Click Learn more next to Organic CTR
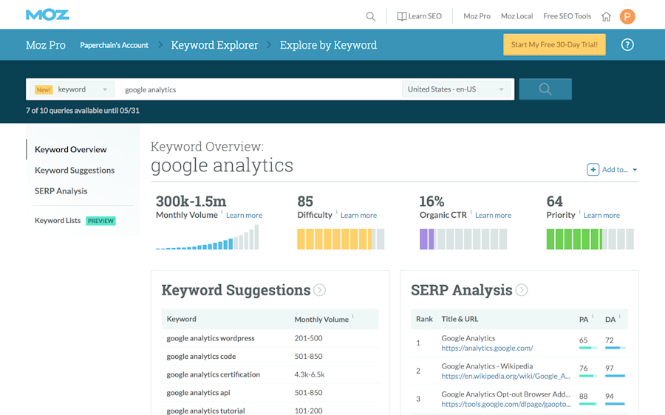The image size is (665, 415). [x=493, y=216]
